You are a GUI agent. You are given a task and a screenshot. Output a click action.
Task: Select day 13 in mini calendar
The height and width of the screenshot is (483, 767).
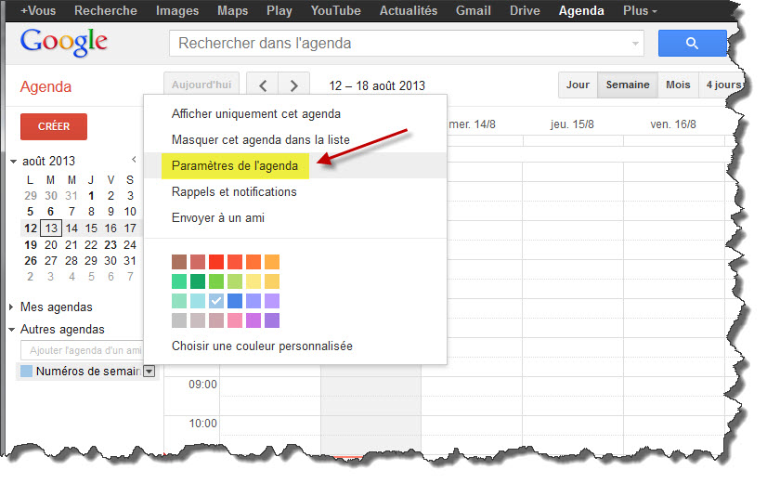tap(51, 228)
